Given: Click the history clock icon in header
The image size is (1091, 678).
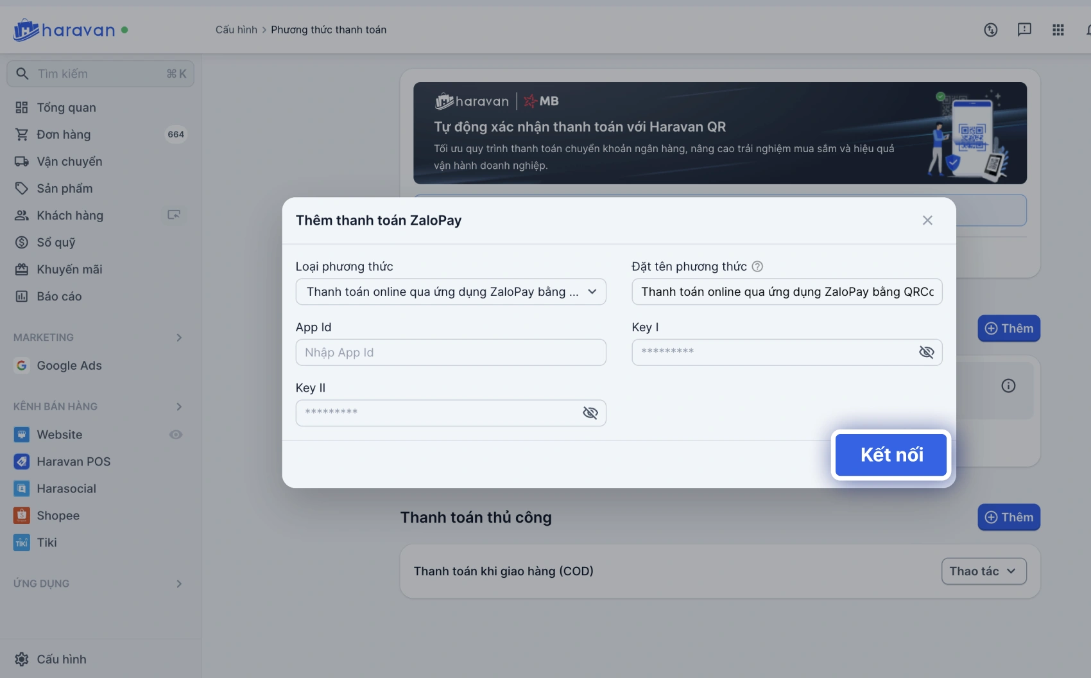Looking at the screenshot, I should [x=991, y=30].
